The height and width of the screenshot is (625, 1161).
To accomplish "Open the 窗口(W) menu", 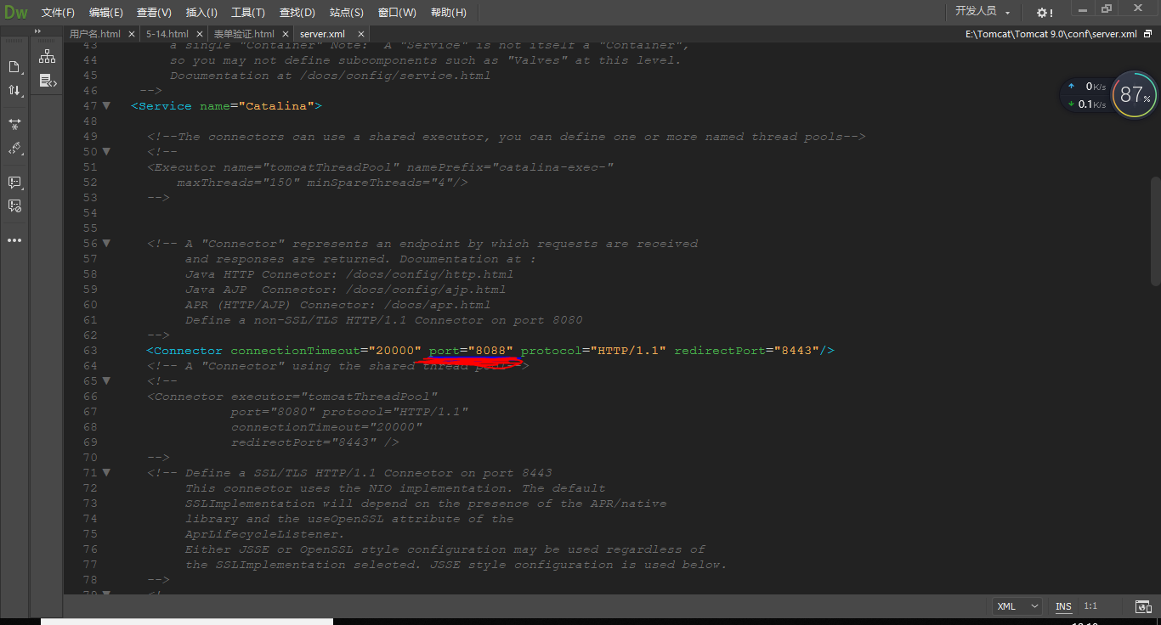I will [397, 13].
